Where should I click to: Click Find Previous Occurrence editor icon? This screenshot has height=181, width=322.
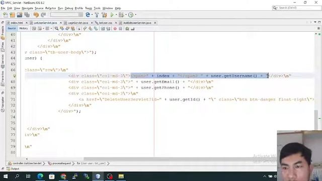pos(62,29)
